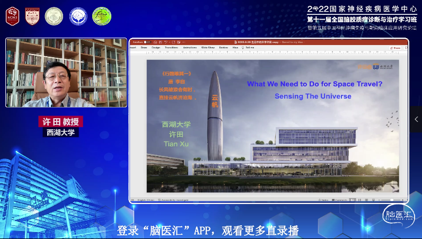Click the Share button in PowerPoint

coord(395,48)
